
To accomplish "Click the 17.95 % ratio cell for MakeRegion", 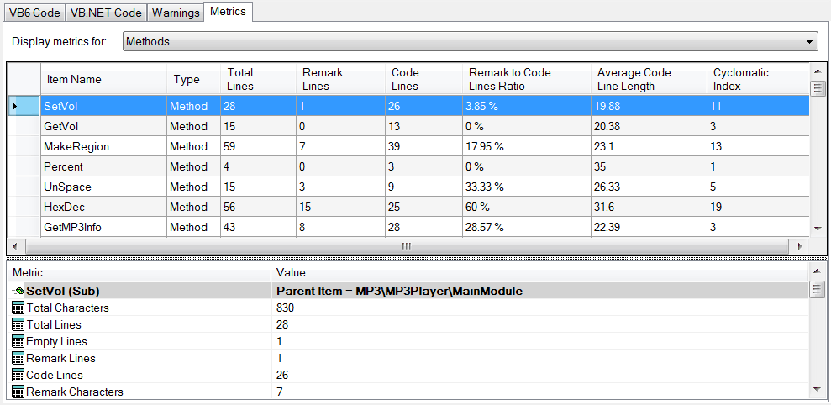I will tap(526, 146).
